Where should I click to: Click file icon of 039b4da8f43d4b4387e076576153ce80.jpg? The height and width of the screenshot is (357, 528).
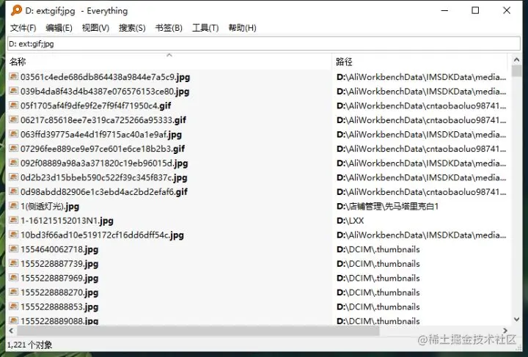coord(13,91)
